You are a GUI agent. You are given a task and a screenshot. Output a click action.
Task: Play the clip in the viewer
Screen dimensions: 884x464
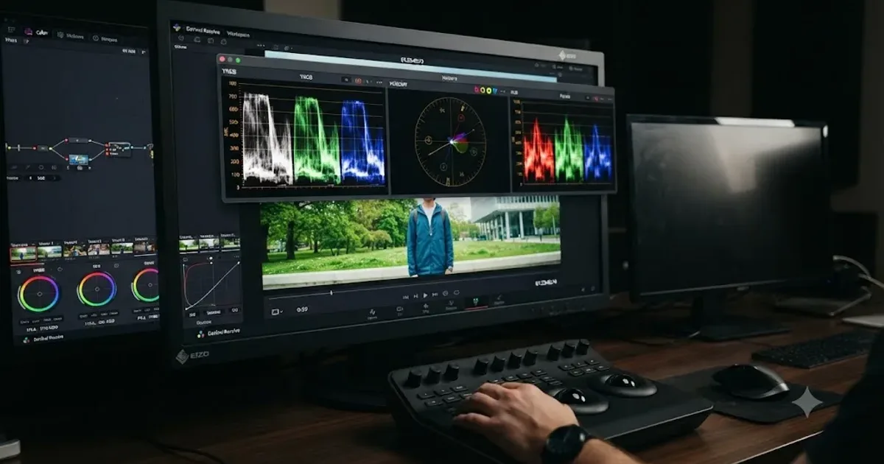click(425, 295)
